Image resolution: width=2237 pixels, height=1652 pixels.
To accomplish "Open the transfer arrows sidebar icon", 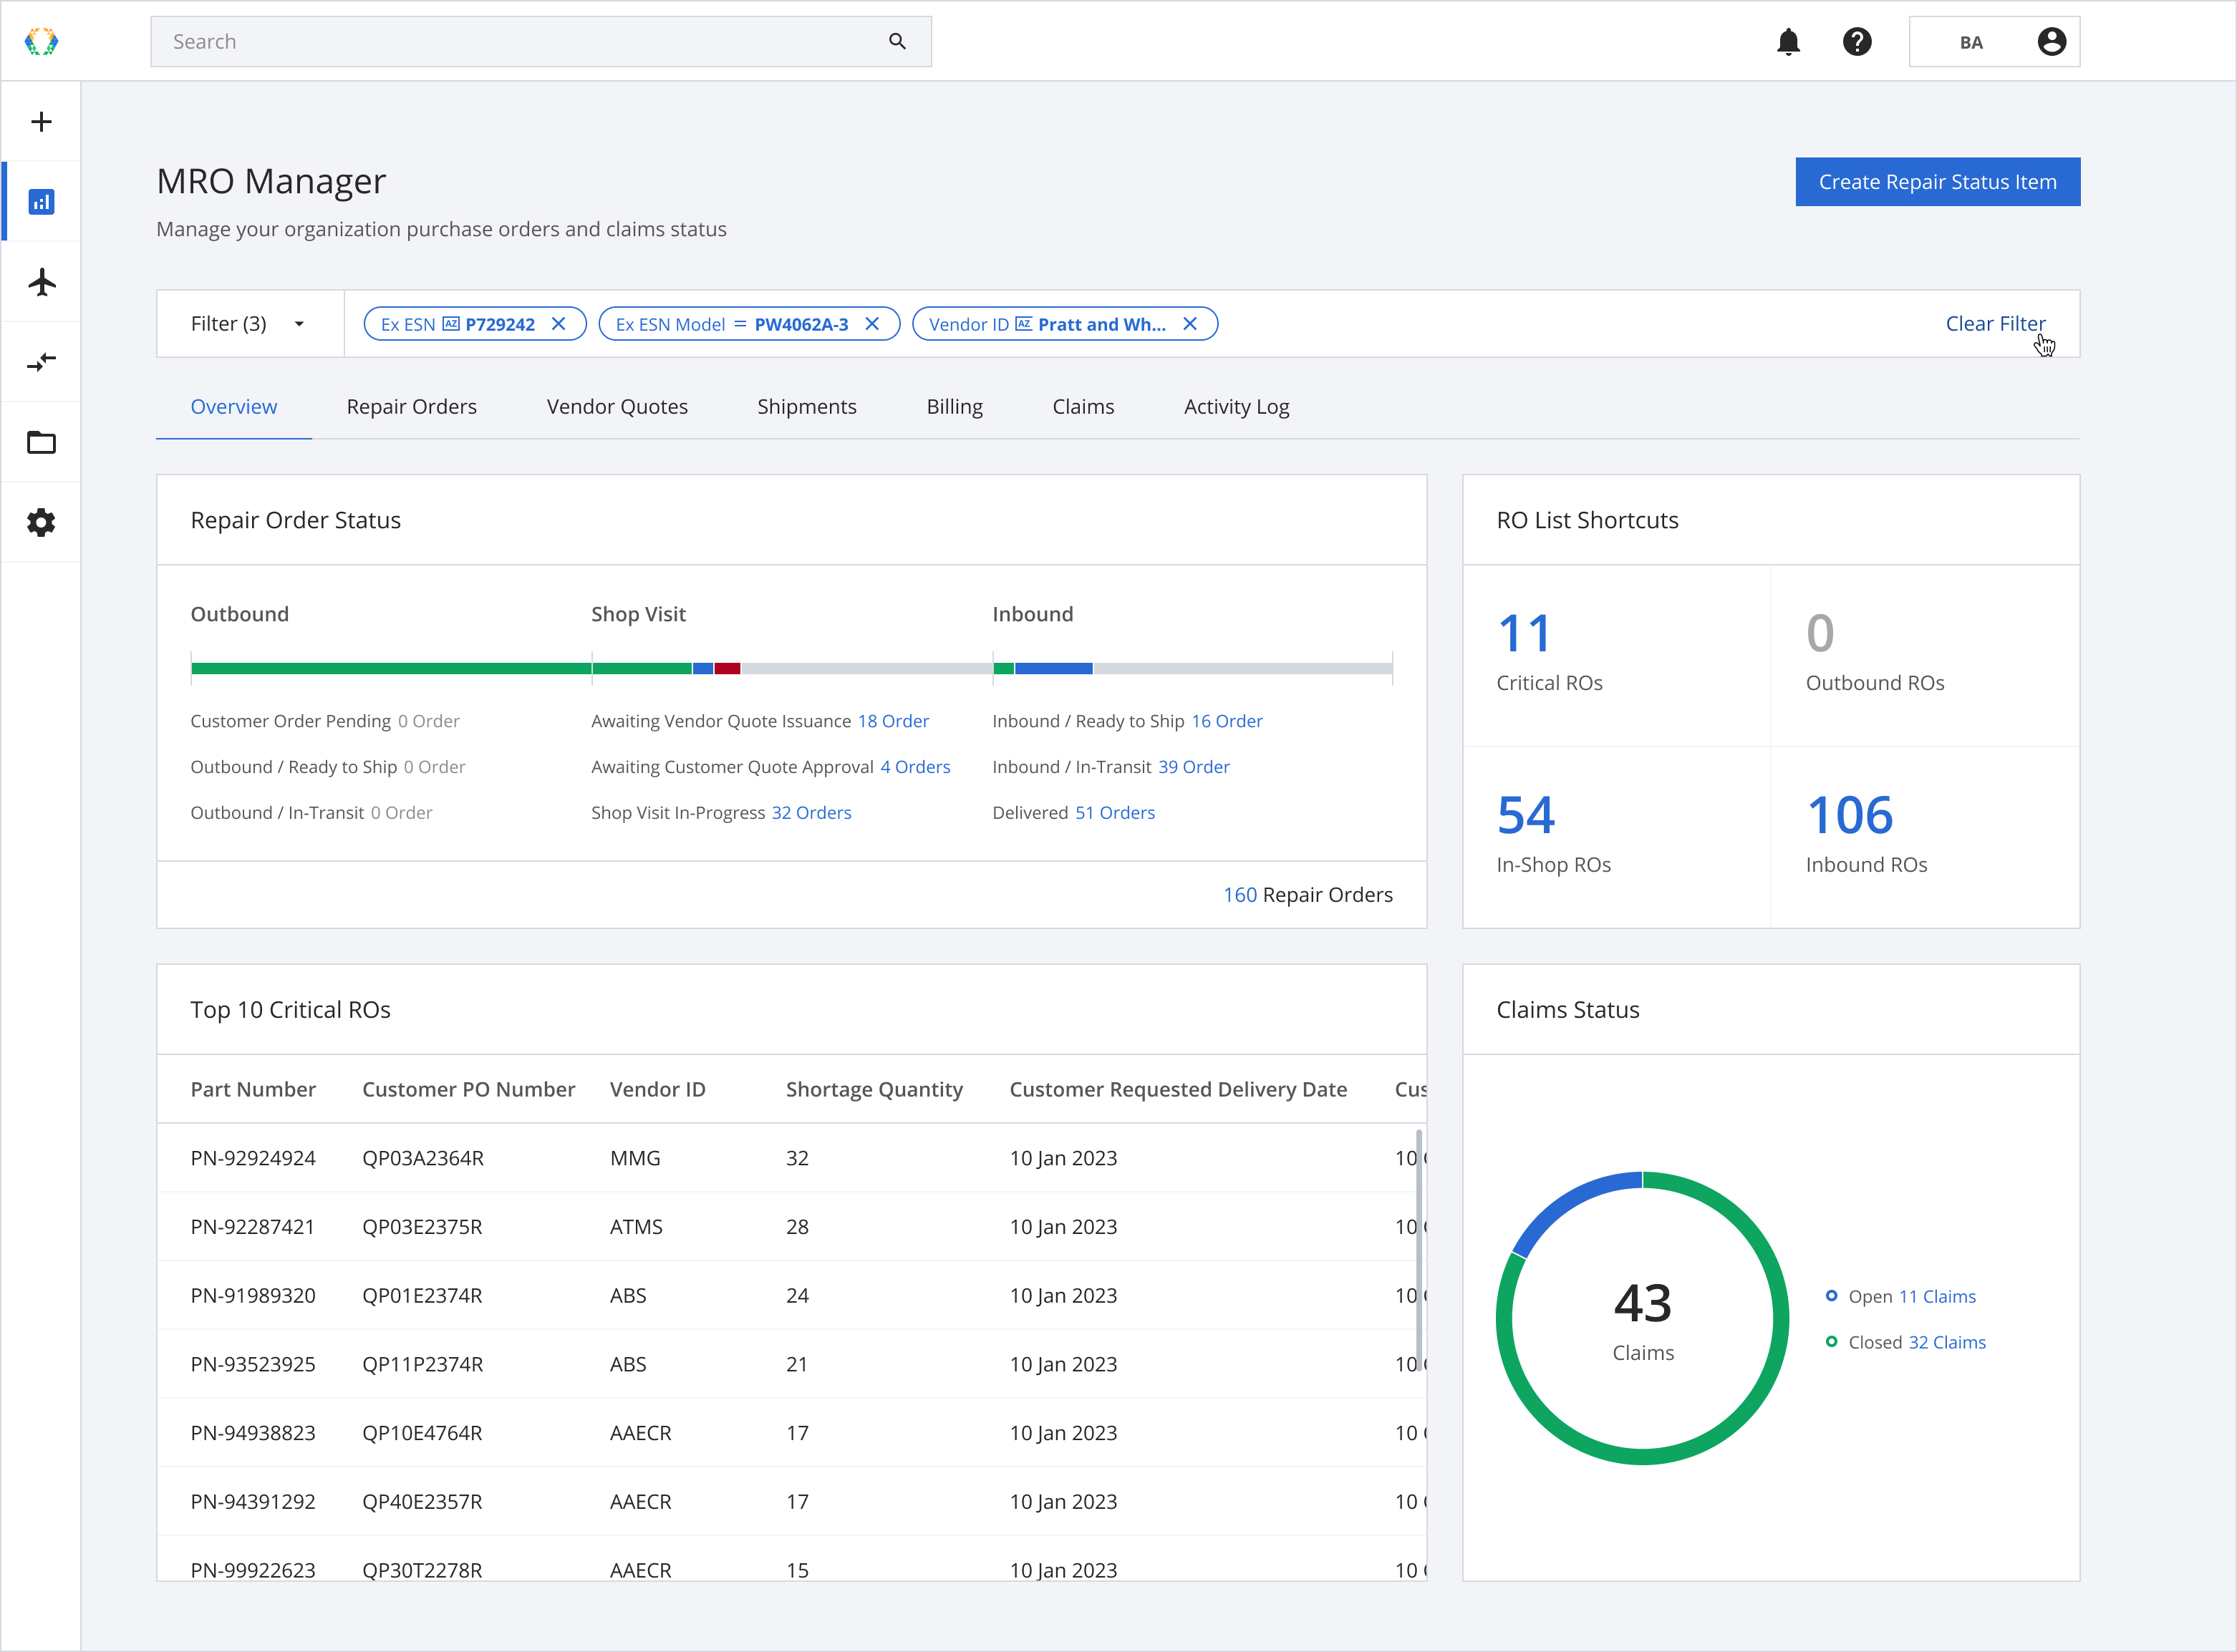I will coord(41,362).
